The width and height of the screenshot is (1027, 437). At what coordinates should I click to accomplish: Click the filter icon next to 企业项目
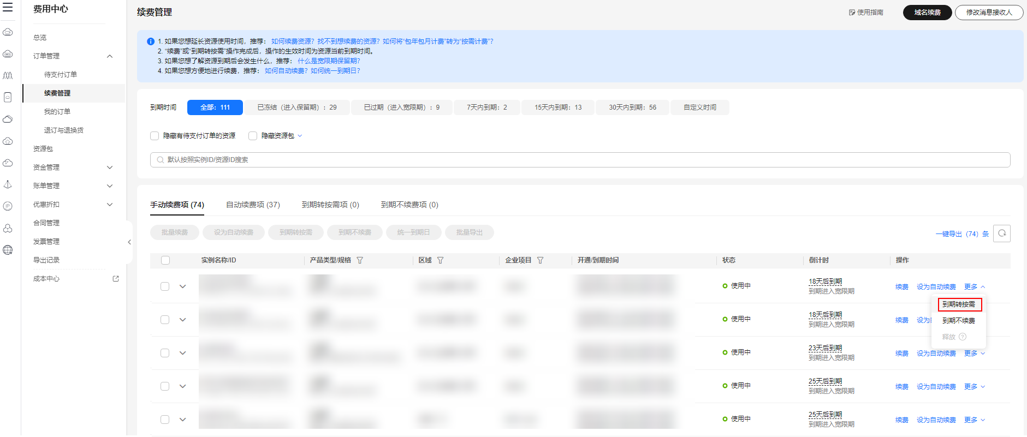540,261
